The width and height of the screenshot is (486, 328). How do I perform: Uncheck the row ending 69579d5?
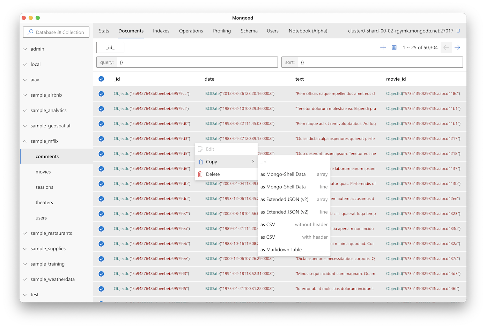pos(101,154)
